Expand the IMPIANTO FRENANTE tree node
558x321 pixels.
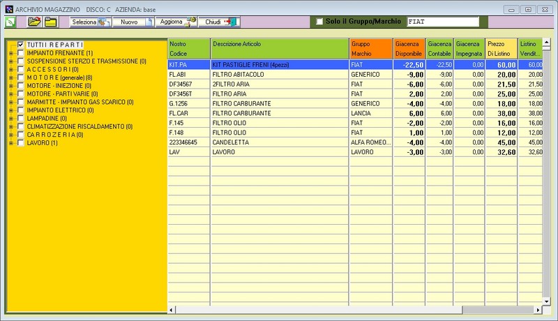pos(11,53)
